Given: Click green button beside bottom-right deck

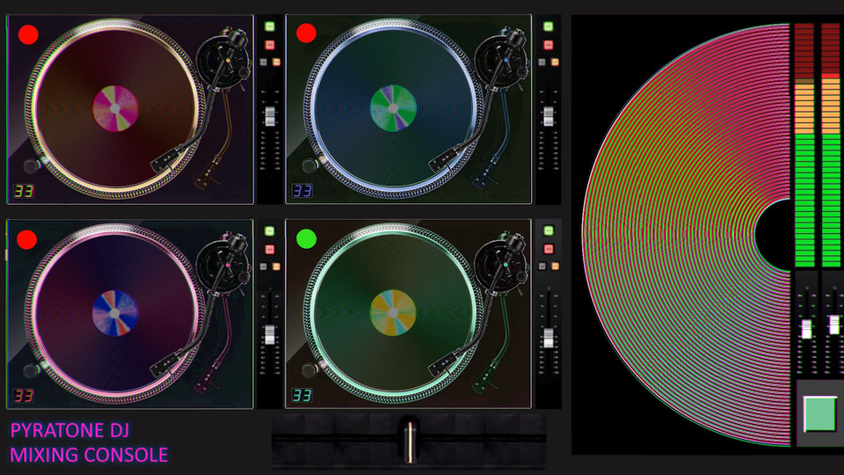Looking at the screenshot, I should (548, 230).
